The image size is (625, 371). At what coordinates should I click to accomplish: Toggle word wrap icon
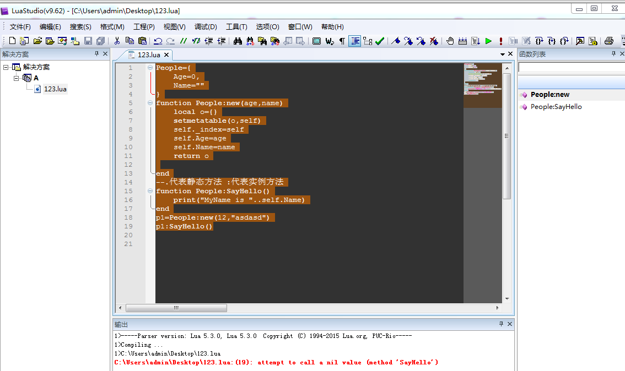tap(330, 41)
